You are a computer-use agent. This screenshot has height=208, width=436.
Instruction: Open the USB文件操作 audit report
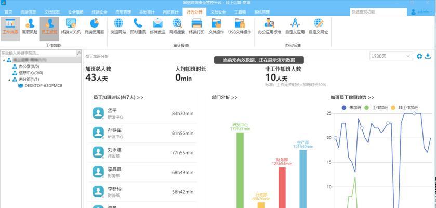tap(240, 26)
